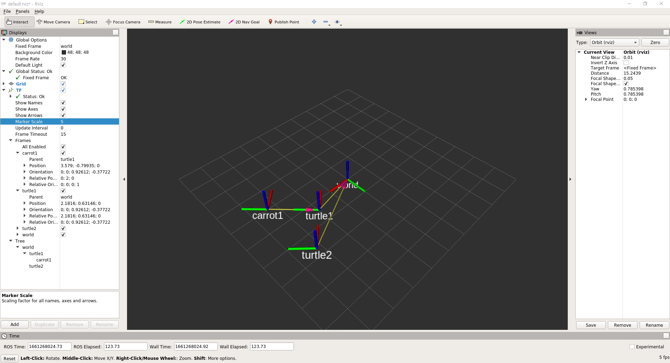Open the view Type dropdown
Image resolution: width=670 pixels, height=363 pixels.
pos(615,43)
